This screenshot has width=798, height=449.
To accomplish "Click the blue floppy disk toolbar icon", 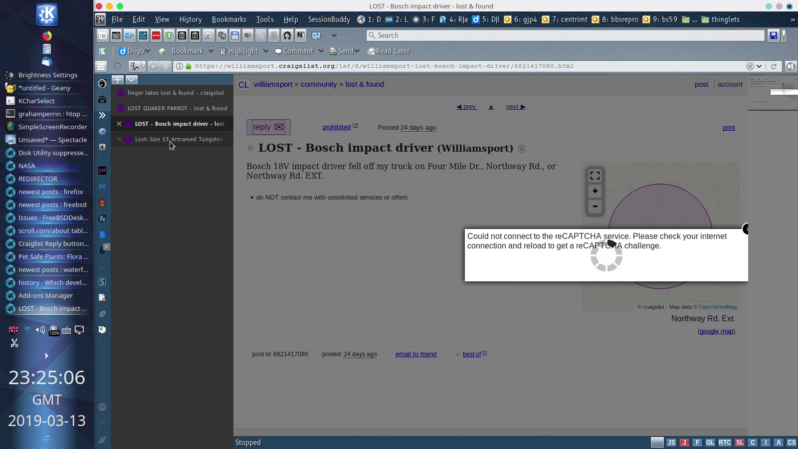I will pos(234,35).
